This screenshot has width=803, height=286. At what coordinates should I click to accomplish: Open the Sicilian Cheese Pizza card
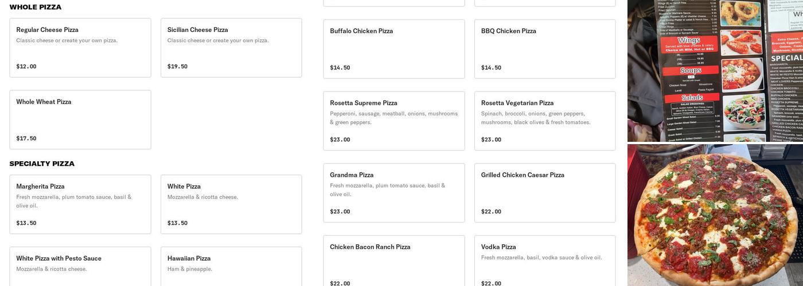pyautogui.click(x=231, y=47)
